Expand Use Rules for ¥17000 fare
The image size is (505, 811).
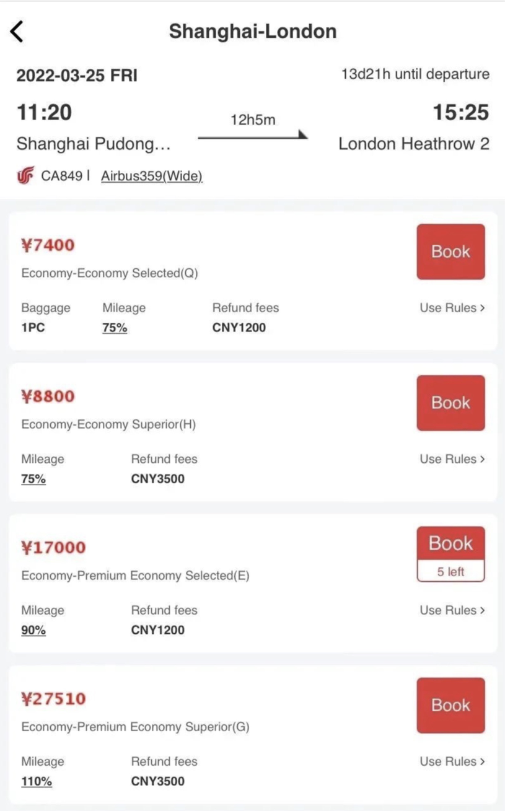(x=452, y=610)
